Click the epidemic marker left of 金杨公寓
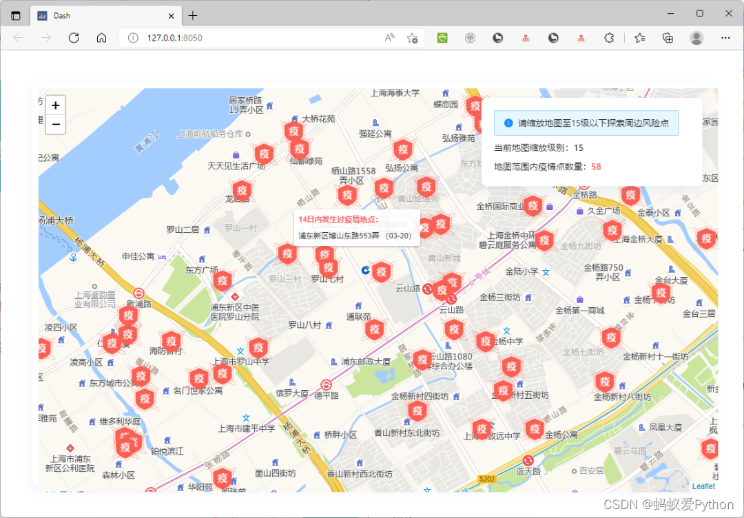This screenshot has height=518, width=744. pyautogui.click(x=535, y=429)
